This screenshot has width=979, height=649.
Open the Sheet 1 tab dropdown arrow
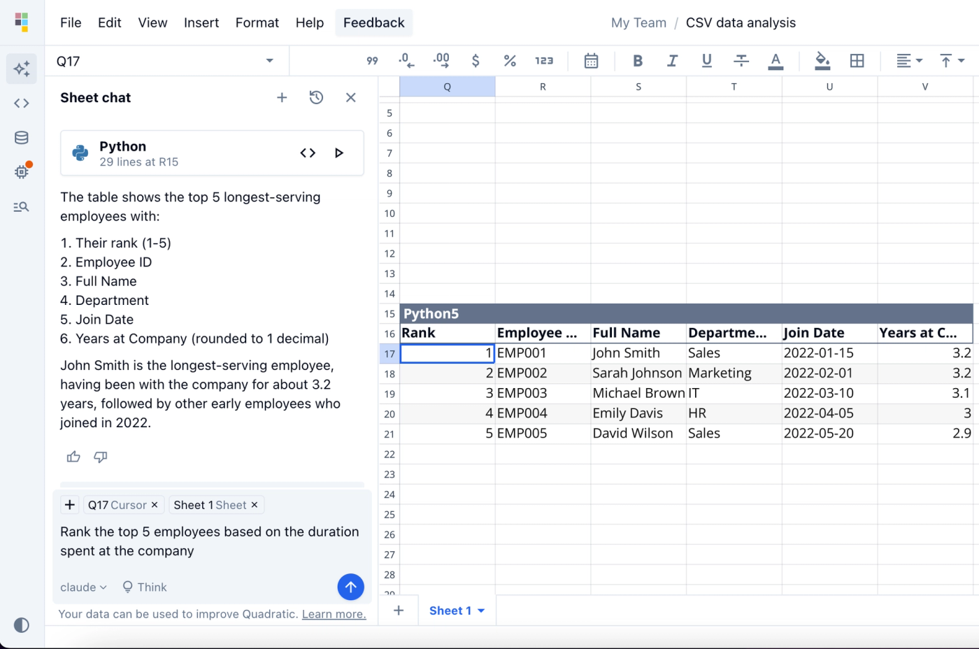pyautogui.click(x=481, y=611)
